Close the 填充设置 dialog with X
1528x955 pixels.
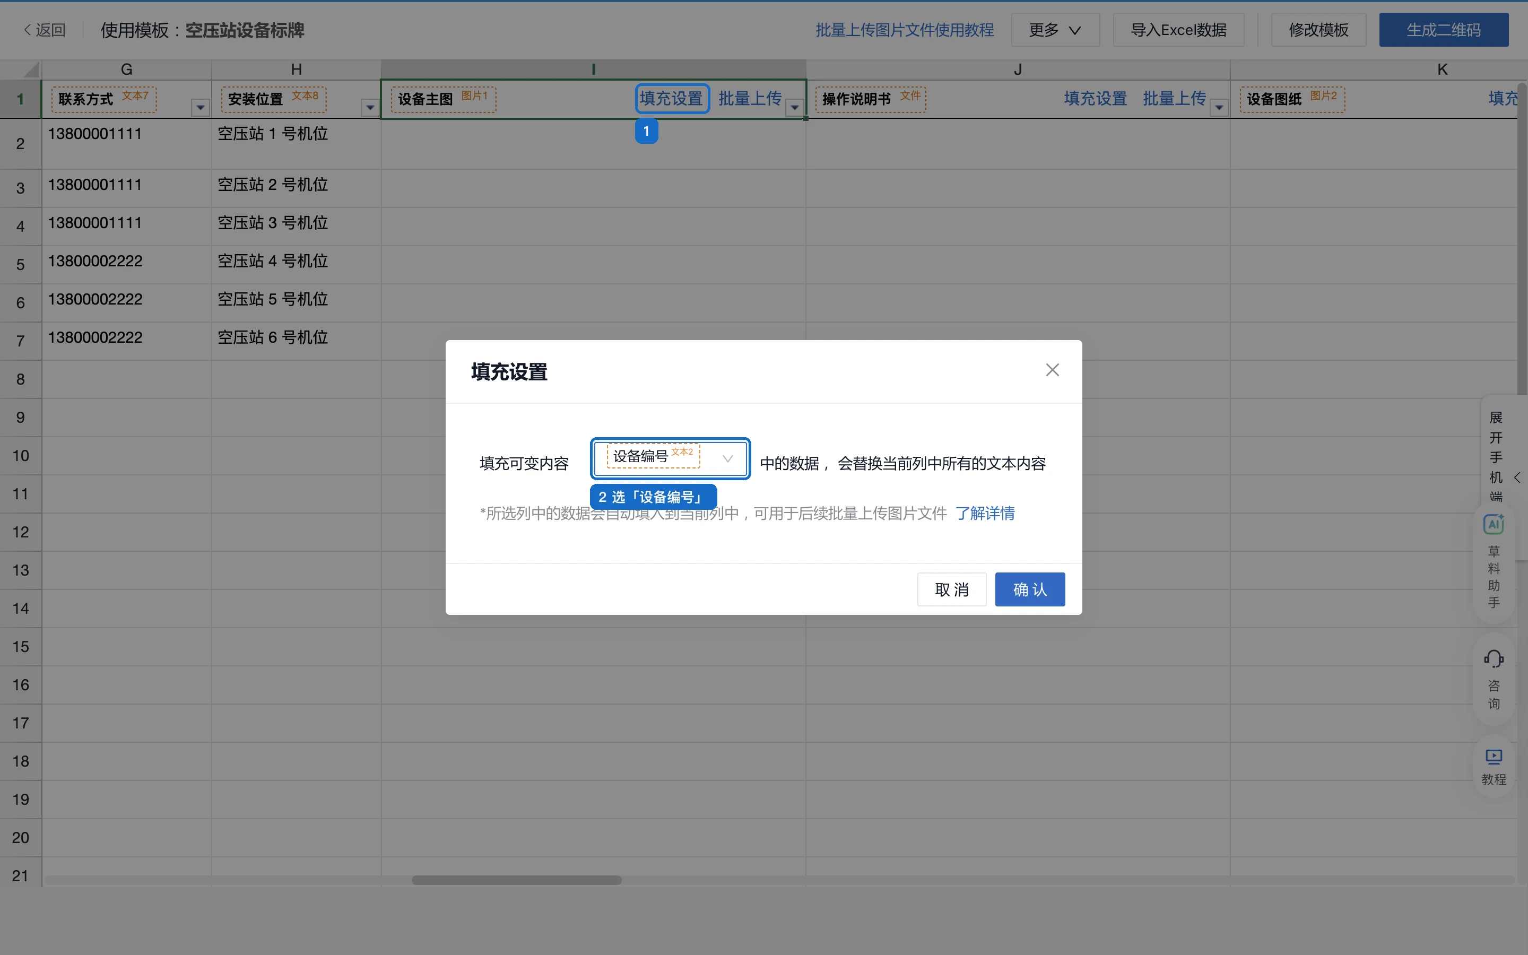(x=1052, y=370)
